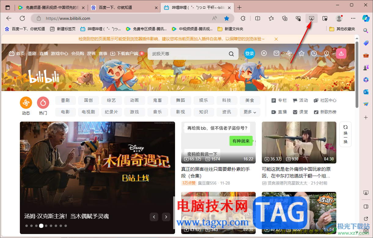Open the sidebar Outlook icon
Viewport: 373px width, 238px height.
pos(366,92)
